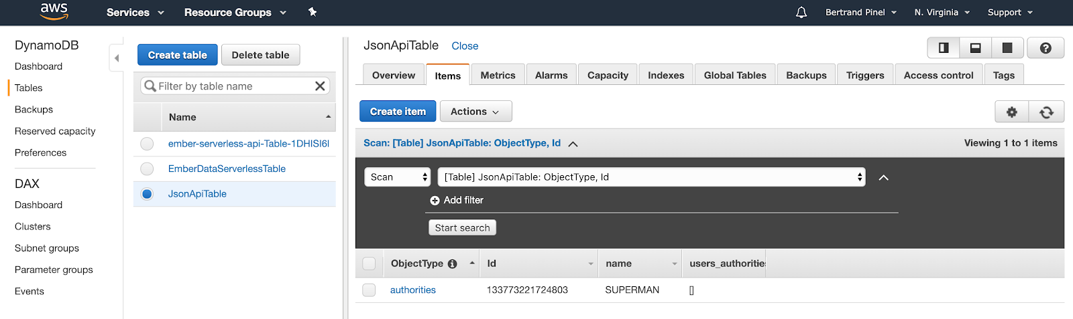The height and width of the screenshot is (319, 1073).
Task: Switch to the Backups tab
Action: [x=807, y=75]
